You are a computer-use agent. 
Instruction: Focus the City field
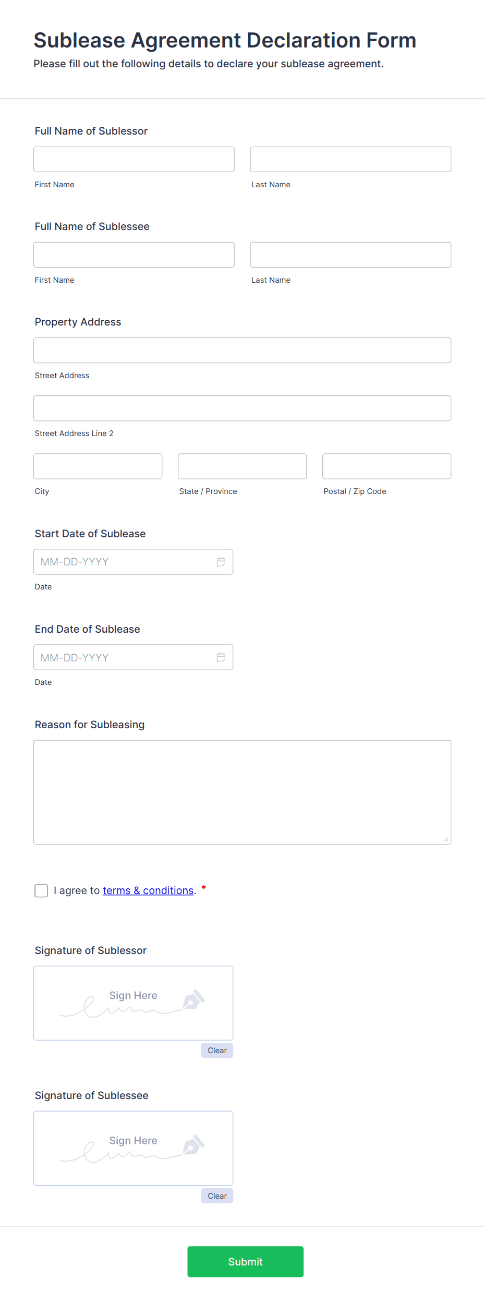click(98, 466)
